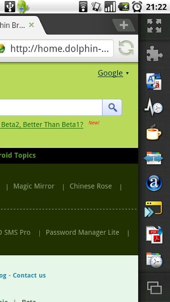Open the Alexa rank add-on icon
Screen dimensions: 170x302
pos(154,183)
